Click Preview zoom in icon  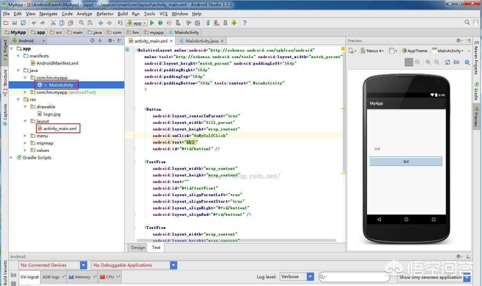coord(428,62)
